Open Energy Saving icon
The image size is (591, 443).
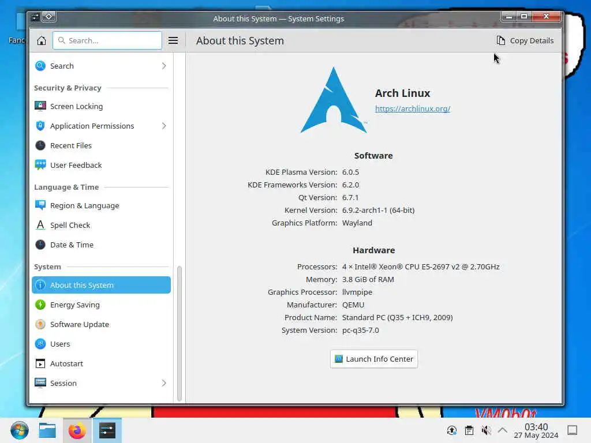point(40,305)
